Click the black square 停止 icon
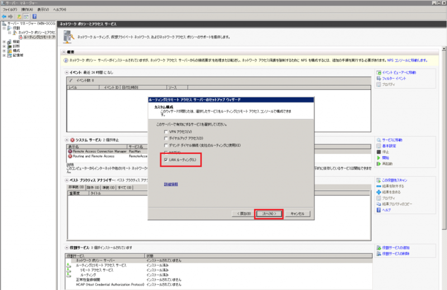Image resolution: width=447 pixels, height=290 pixels. coord(379,152)
